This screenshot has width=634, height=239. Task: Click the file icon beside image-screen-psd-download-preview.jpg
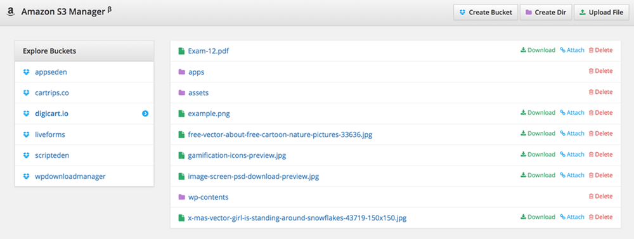click(181, 176)
